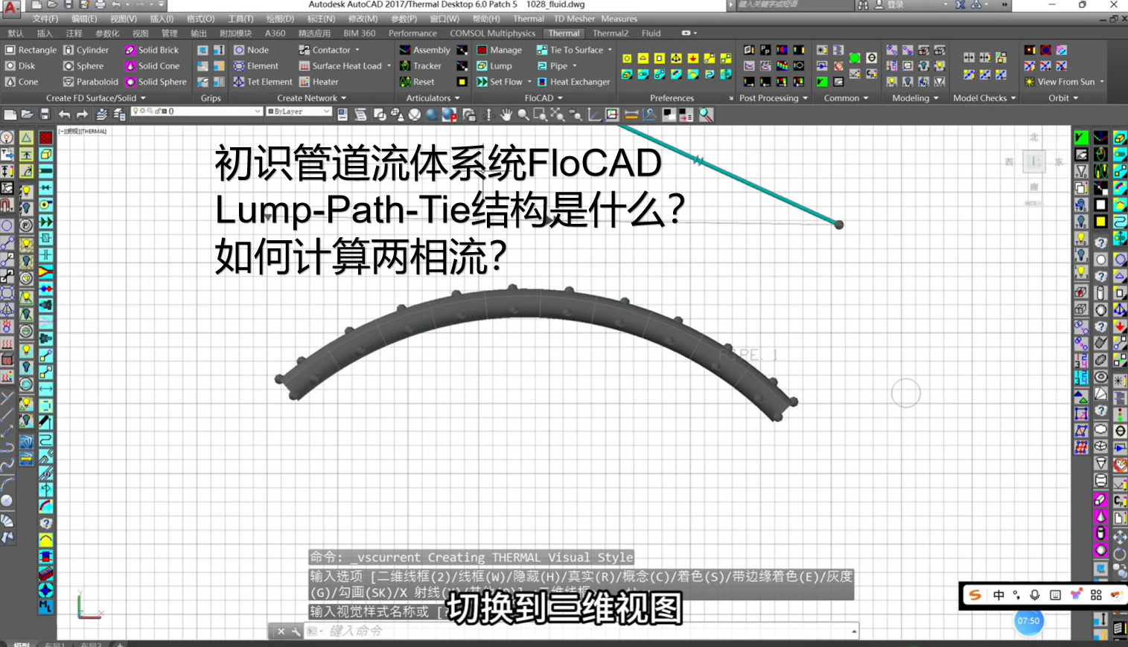Open the 文件(F) menu
This screenshot has height=647, width=1128.
pos(45,19)
